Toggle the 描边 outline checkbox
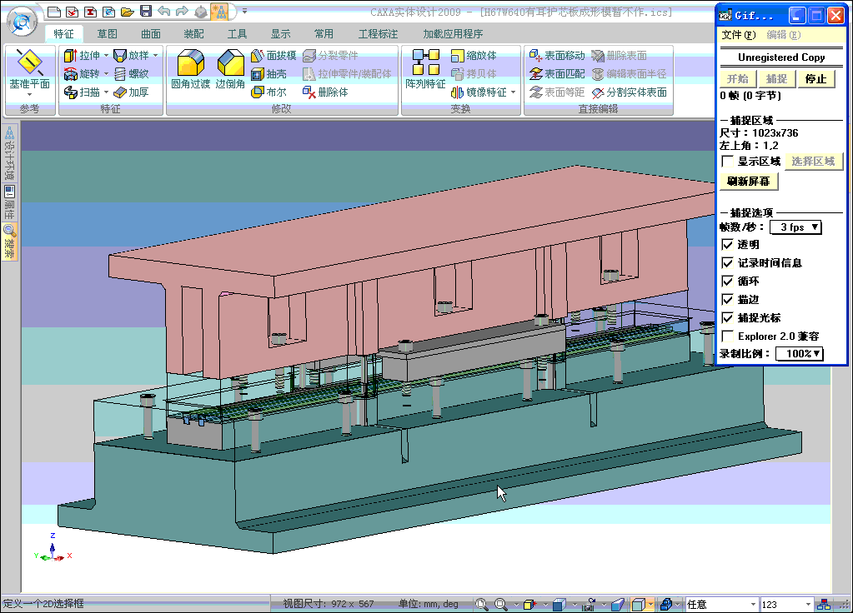 click(x=727, y=300)
